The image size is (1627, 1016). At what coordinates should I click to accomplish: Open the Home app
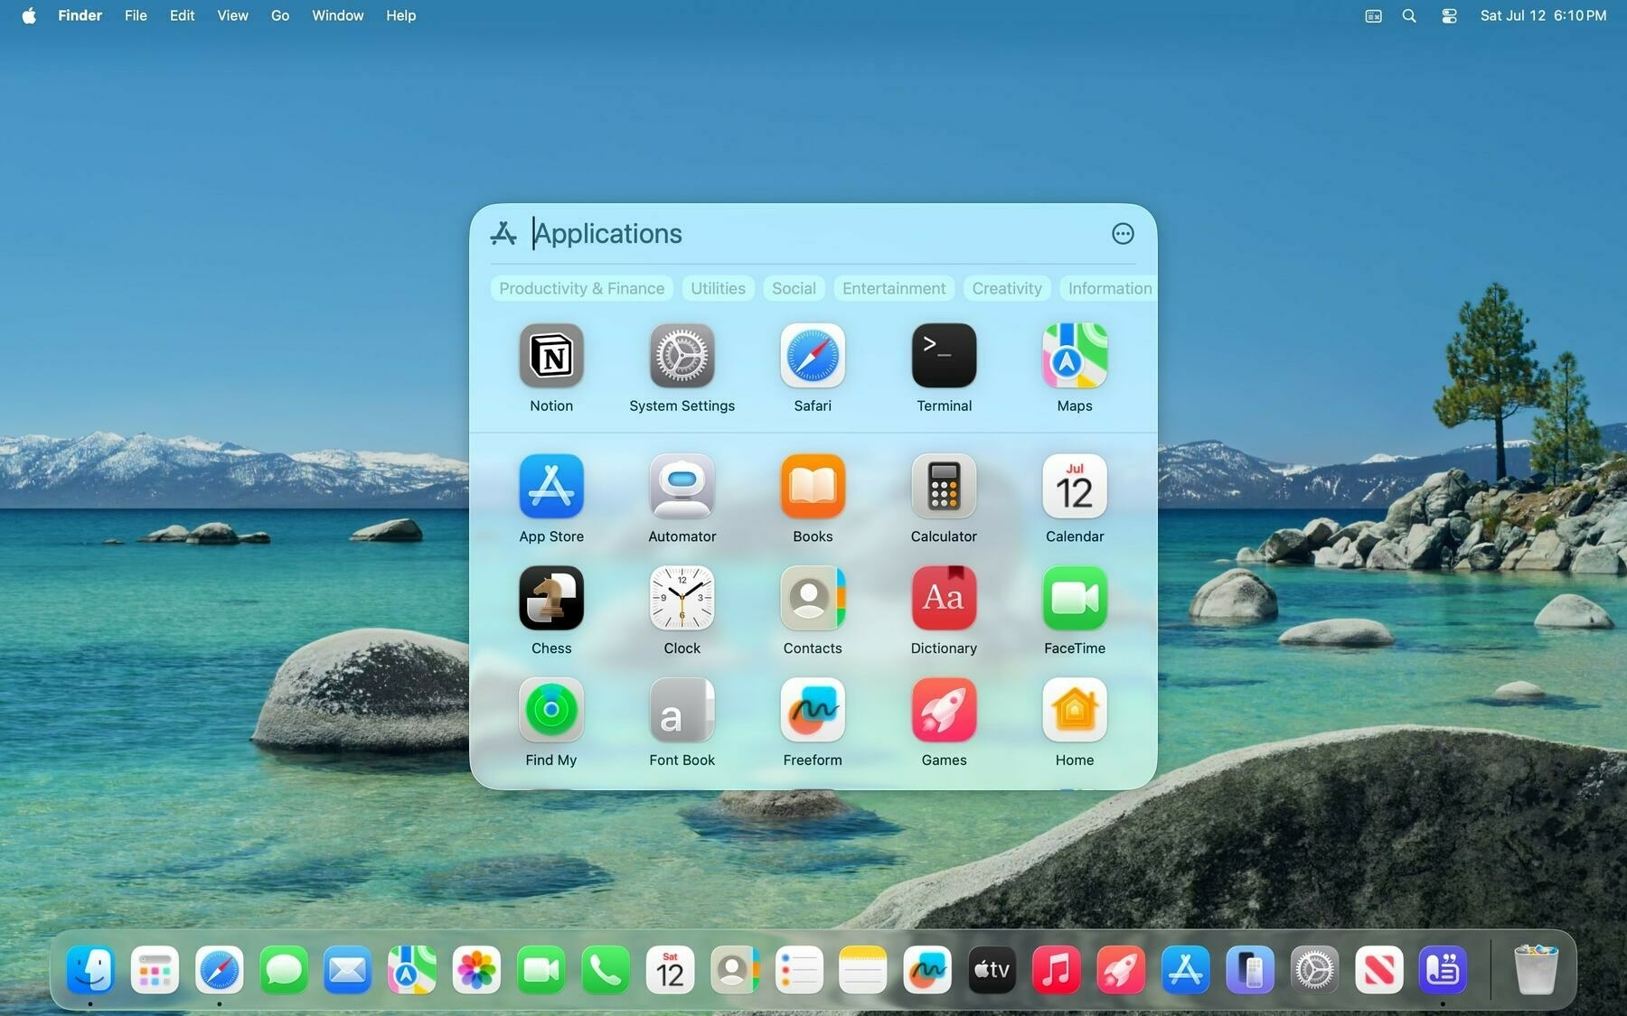pyautogui.click(x=1075, y=710)
